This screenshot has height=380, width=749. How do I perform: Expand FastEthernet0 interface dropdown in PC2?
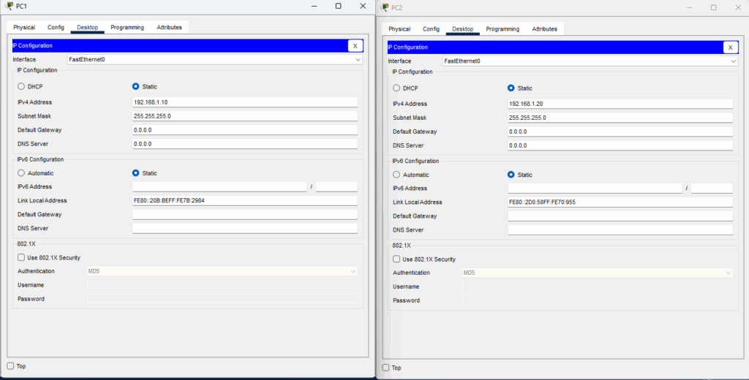tap(733, 61)
